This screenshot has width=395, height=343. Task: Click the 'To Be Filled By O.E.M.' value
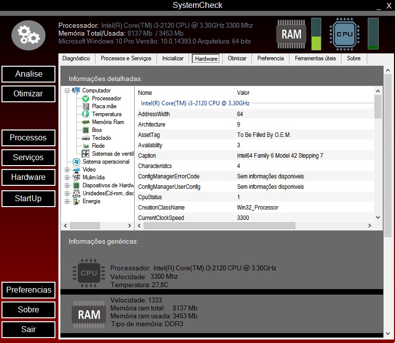click(x=264, y=135)
